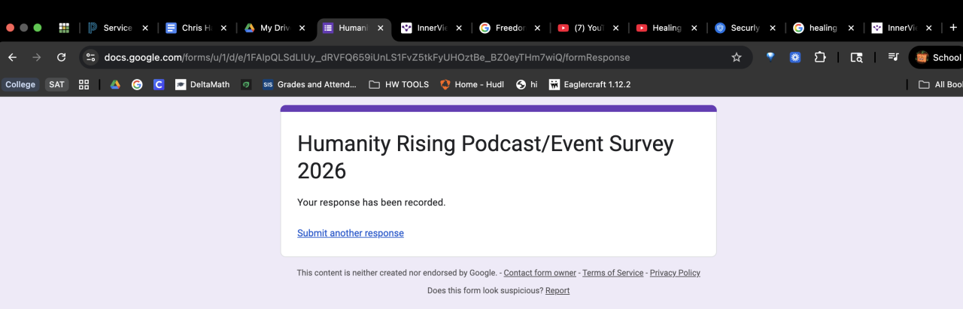Viewport: 963px width, 309px height.
Task: Expand the HW TOOLS bookmark folder
Action: [x=399, y=84]
